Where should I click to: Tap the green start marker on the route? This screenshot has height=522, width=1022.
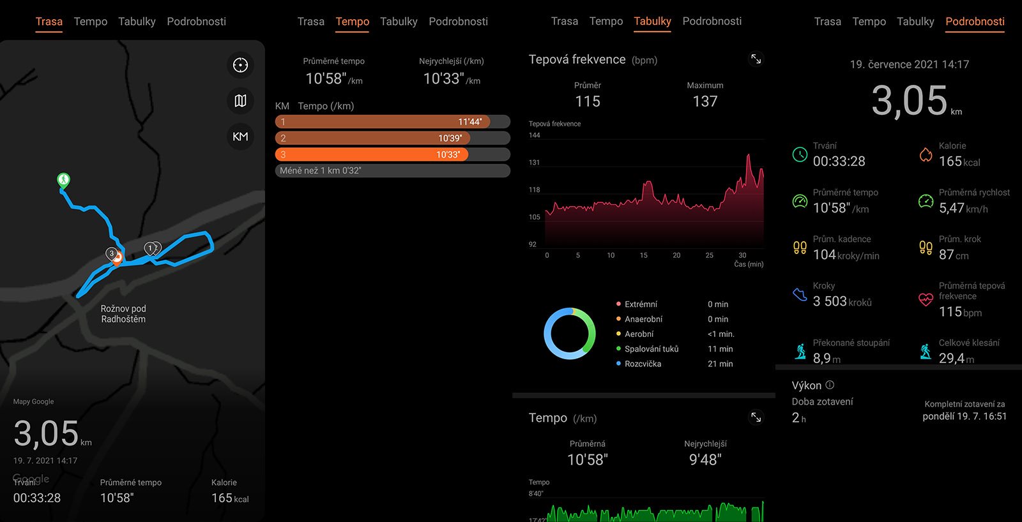(x=63, y=180)
